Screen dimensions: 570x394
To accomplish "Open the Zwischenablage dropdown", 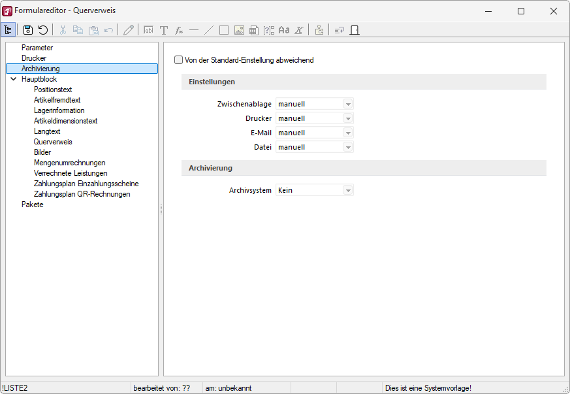I will pyautogui.click(x=348, y=104).
